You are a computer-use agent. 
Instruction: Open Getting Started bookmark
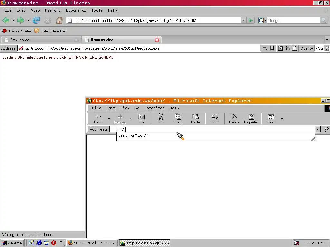[17, 31]
